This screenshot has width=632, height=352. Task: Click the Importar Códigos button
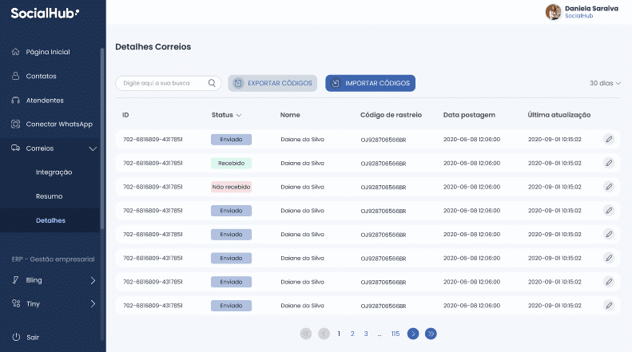[x=370, y=83]
